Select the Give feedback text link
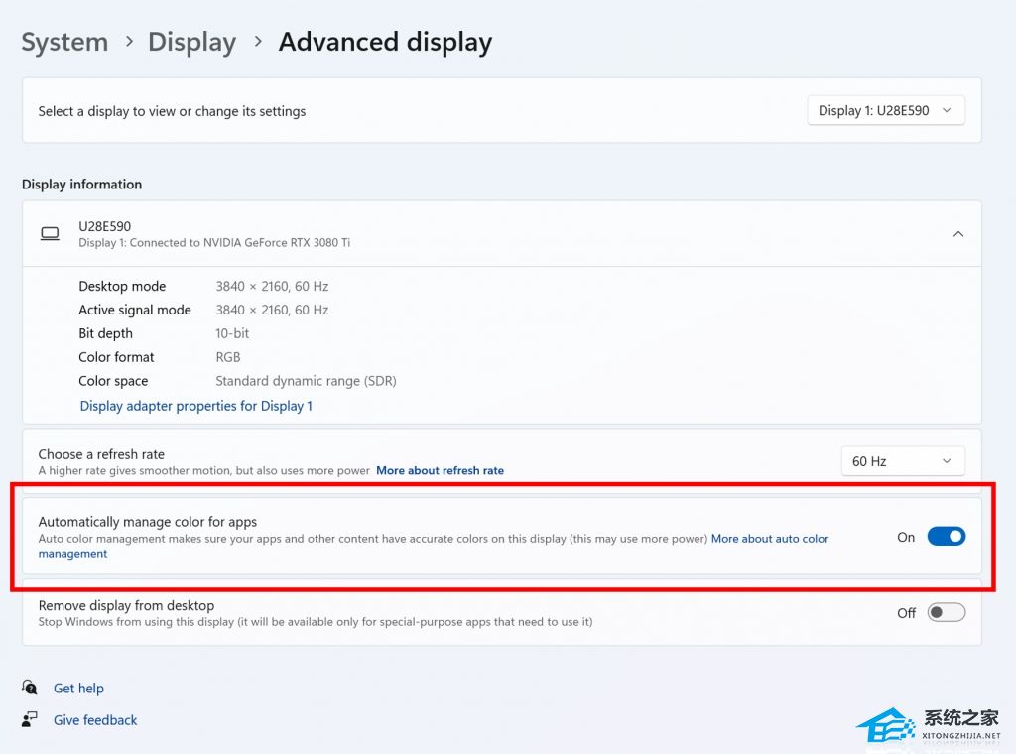Image resolution: width=1016 pixels, height=754 pixels. [95, 720]
